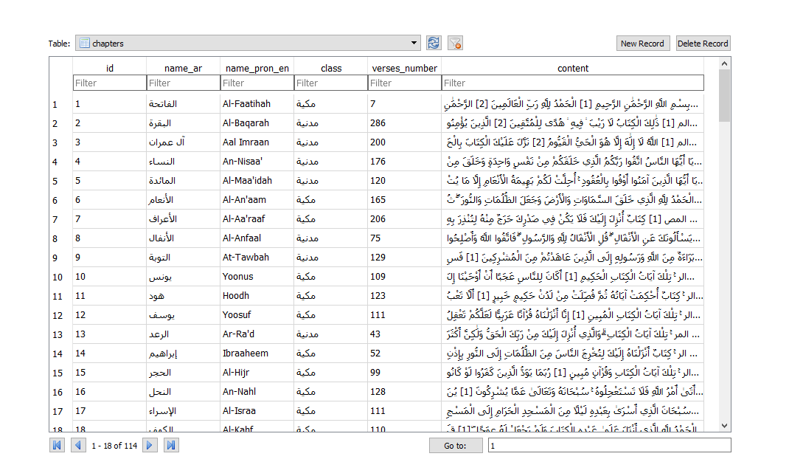Viewport: 789px width, 476px height.
Task: Jump to the first page of records
Action: point(57,445)
